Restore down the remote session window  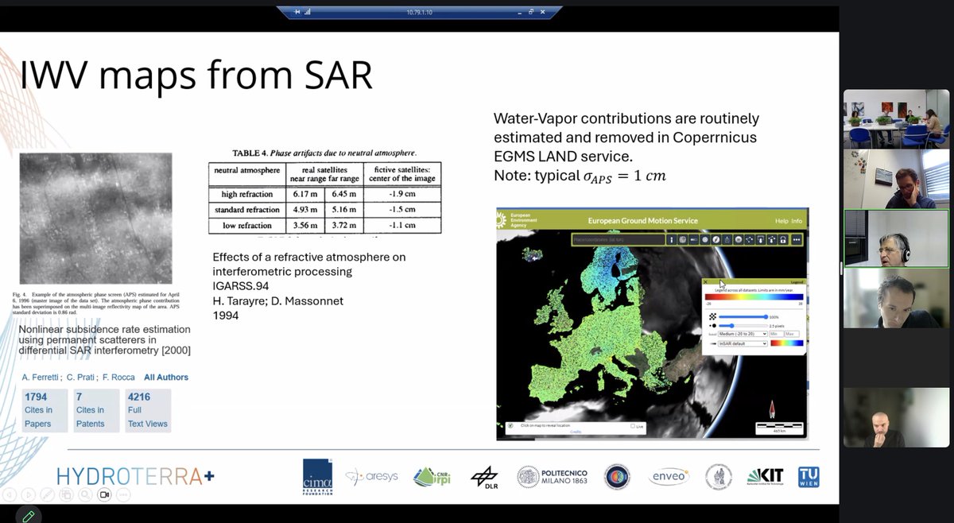[x=531, y=12]
